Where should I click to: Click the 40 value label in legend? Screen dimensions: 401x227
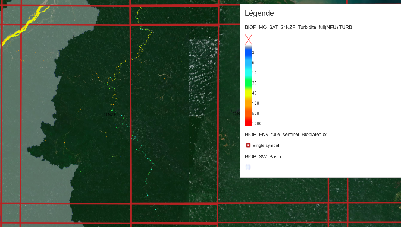254,93
